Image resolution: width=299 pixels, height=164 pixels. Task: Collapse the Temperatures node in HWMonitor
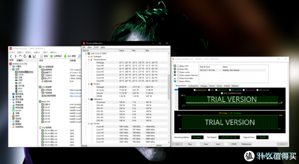click(x=89, y=60)
